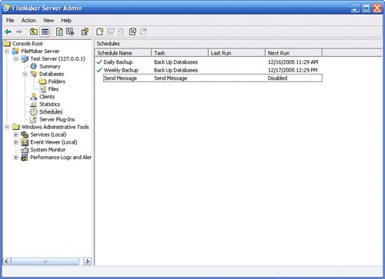Image resolution: width=385 pixels, height=279 pixels.
Task: Click next run 12/17/2005 12:29 PM cell
Action: (293, 70)
